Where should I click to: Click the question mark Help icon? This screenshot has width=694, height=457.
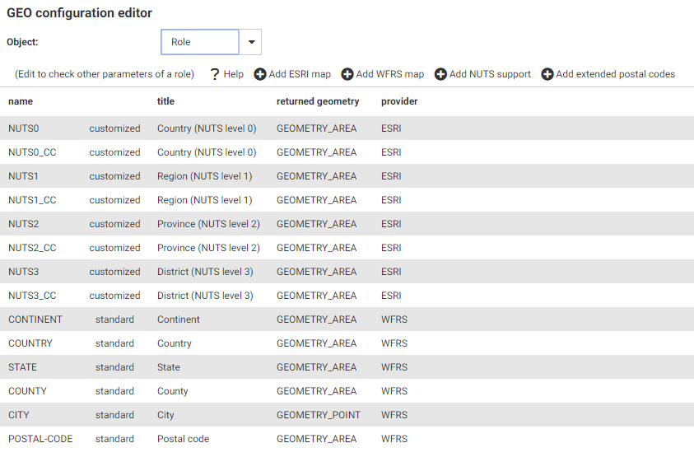point(215,74)
